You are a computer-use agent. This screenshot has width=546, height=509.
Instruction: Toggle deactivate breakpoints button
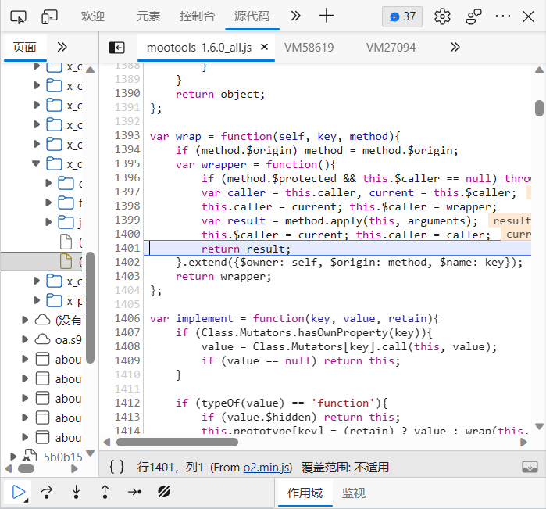(164, 492)
